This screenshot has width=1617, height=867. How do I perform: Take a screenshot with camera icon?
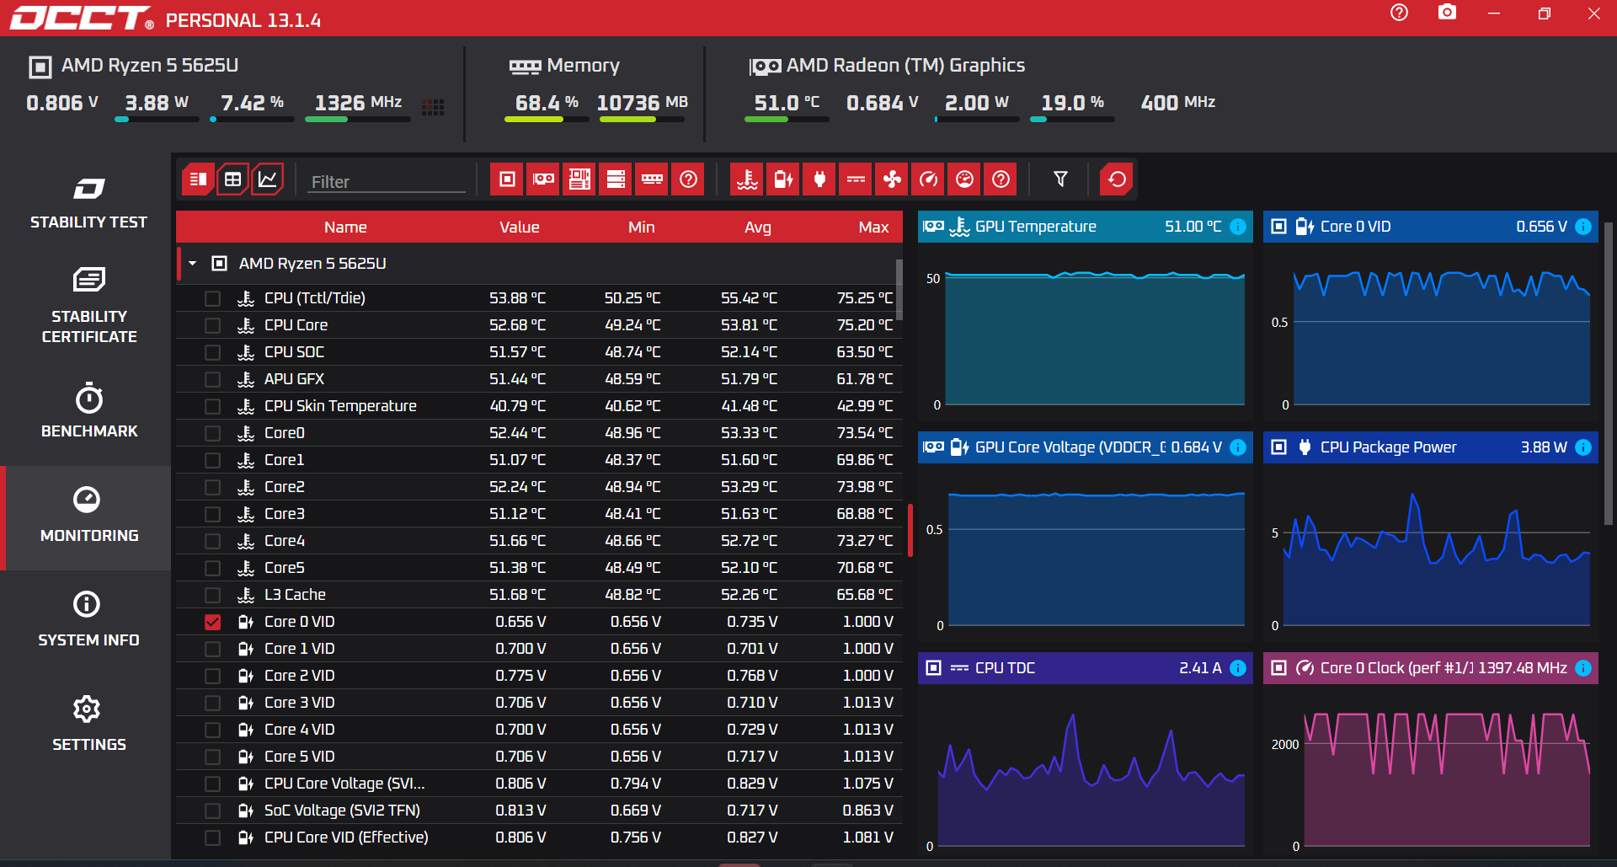(x=1447, y=13)
